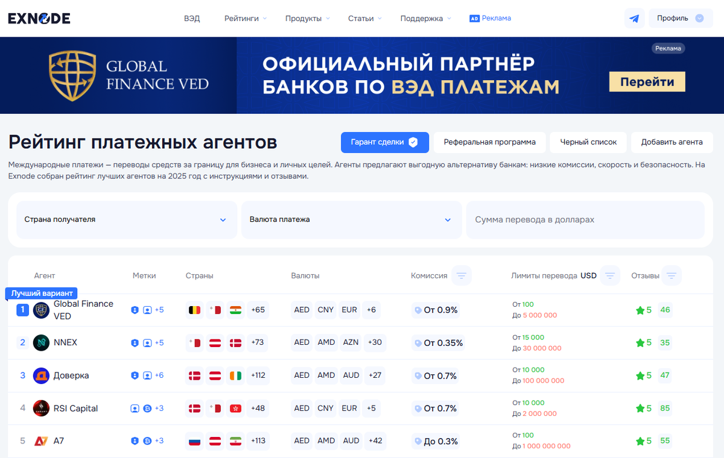This screenshot has height=458, width=724.
Task: Click the Russia flag in A7 row
Action: pyautogui.click(x=195, y=441)
